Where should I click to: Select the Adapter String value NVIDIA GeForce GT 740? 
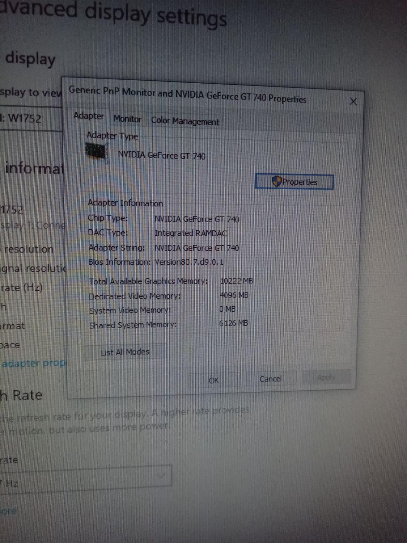pyautogui.click(x=197, y=248)
